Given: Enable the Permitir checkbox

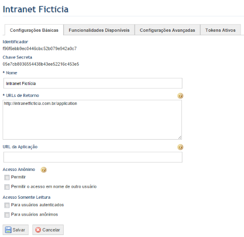Looking at the screenshot, I should 7,177.
